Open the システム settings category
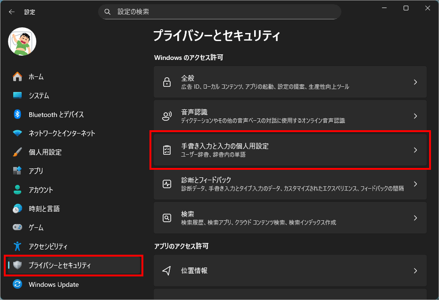Viewport: 439px width, 300px height. 39,96
